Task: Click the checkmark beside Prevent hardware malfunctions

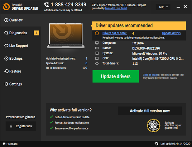Action: [x=51, y=122]
